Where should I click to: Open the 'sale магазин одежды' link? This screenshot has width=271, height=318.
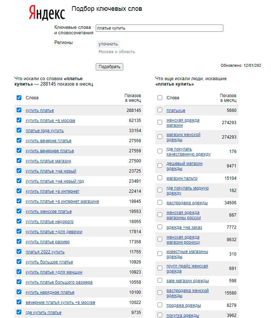pos(188,281)
